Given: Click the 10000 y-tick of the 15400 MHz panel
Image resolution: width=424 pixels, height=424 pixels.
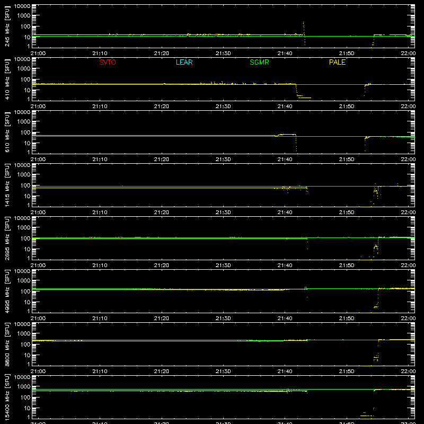Looking at the screenshot, I should pos(22,377).
